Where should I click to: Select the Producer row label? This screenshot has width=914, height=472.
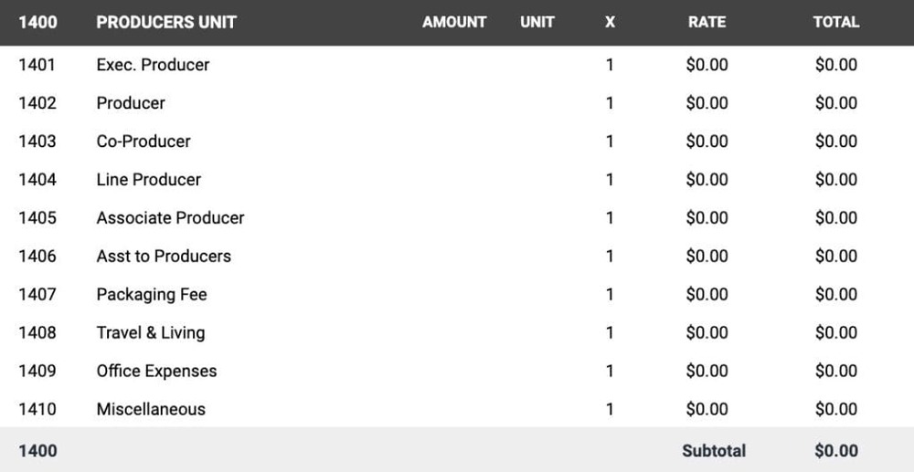(131, 103)
